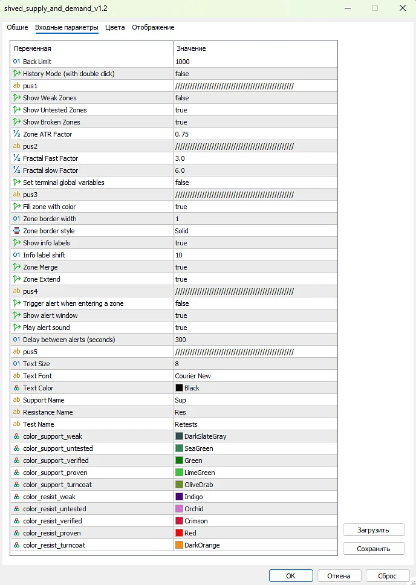Viewport: 416px width, 585px height.
Task: Click the Back Limit integer icon
Action: click(16, 62)
